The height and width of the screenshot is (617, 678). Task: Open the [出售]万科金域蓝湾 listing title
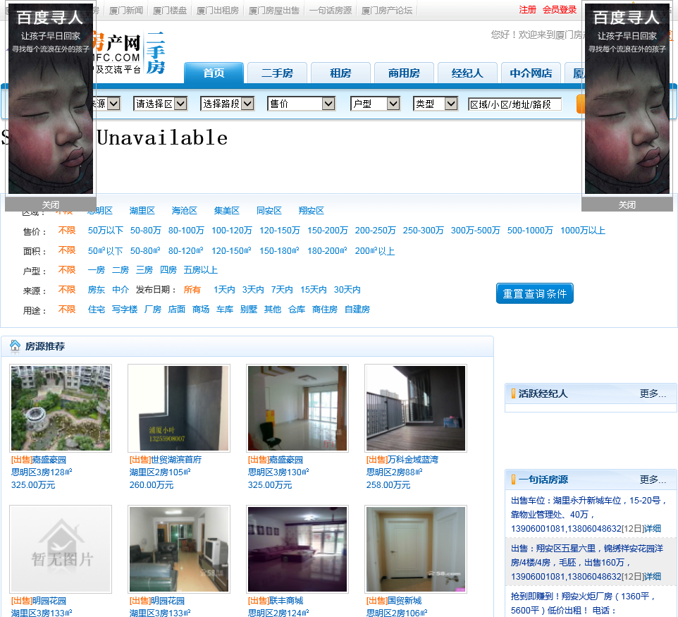(x=402, y=460)
